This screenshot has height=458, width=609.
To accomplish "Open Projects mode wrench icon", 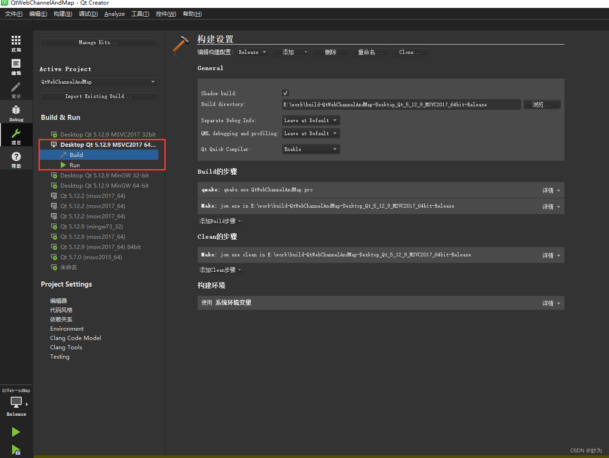I will (16, 133).
